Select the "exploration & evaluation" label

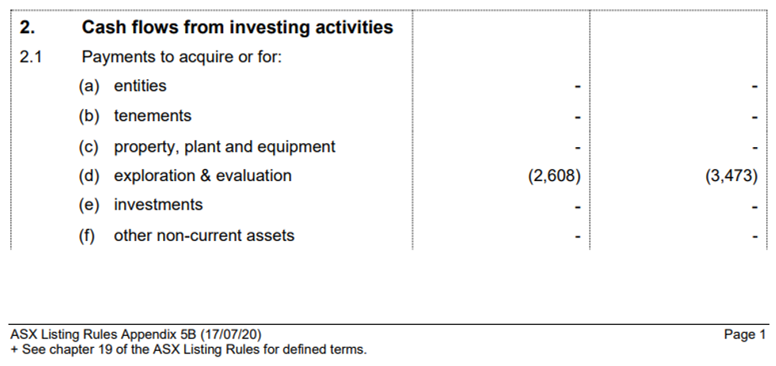coord(203,175)
